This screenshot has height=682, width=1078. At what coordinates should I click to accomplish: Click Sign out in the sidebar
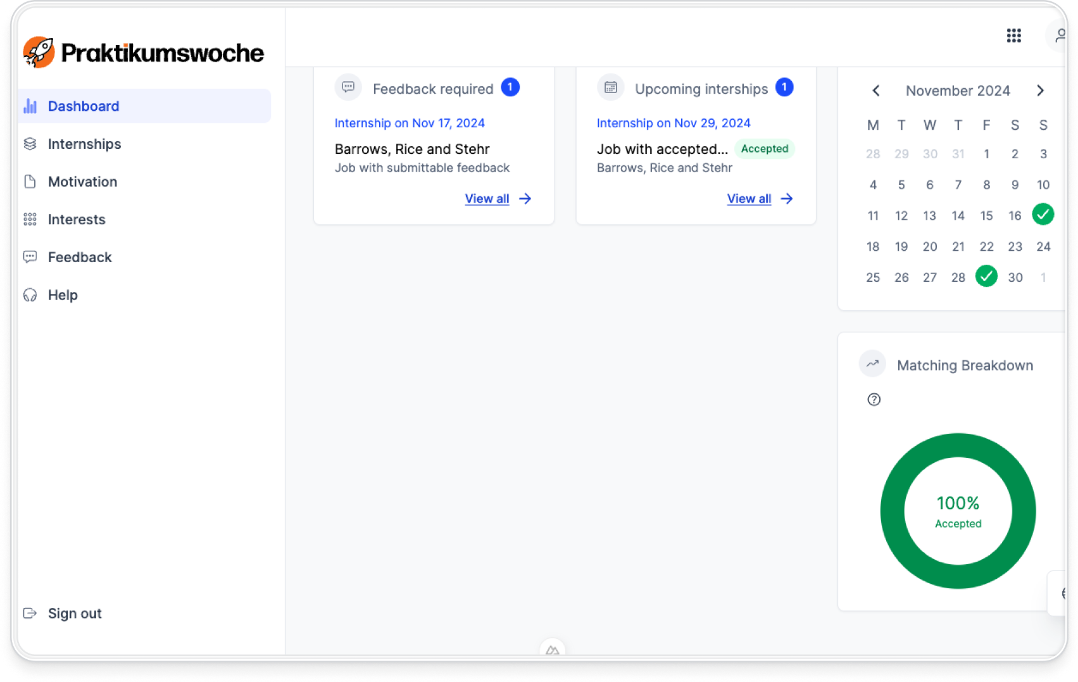pos(74,614)
